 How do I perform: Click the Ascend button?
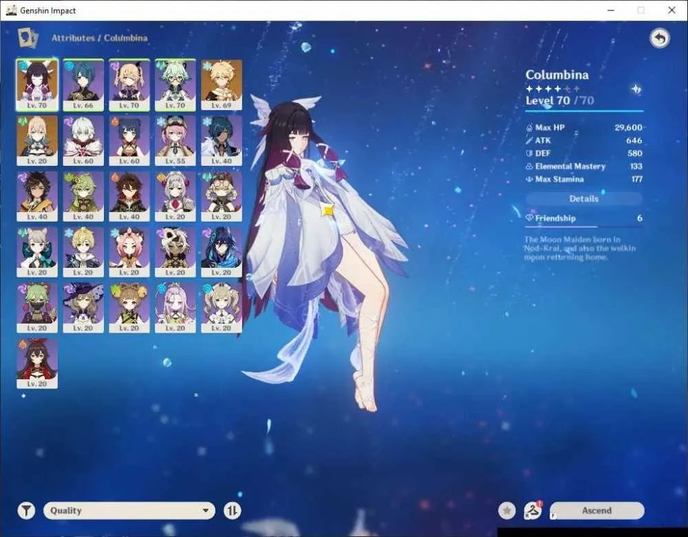[596, 511]
